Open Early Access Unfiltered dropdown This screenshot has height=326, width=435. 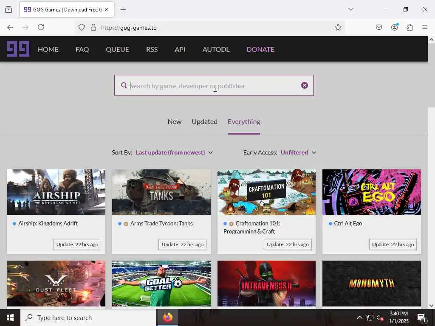pyautogui.click(x=298, y=152)
